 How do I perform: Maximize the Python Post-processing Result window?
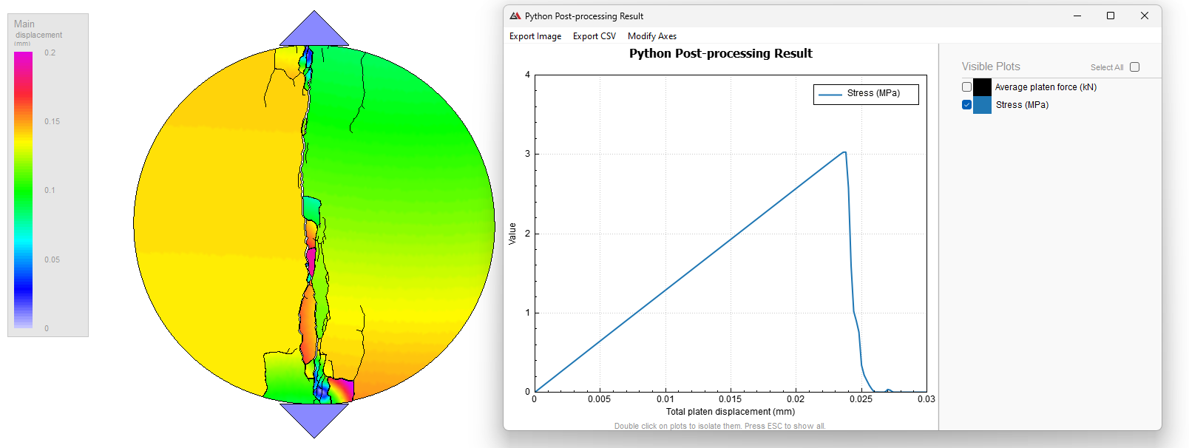click(1110, 16)
